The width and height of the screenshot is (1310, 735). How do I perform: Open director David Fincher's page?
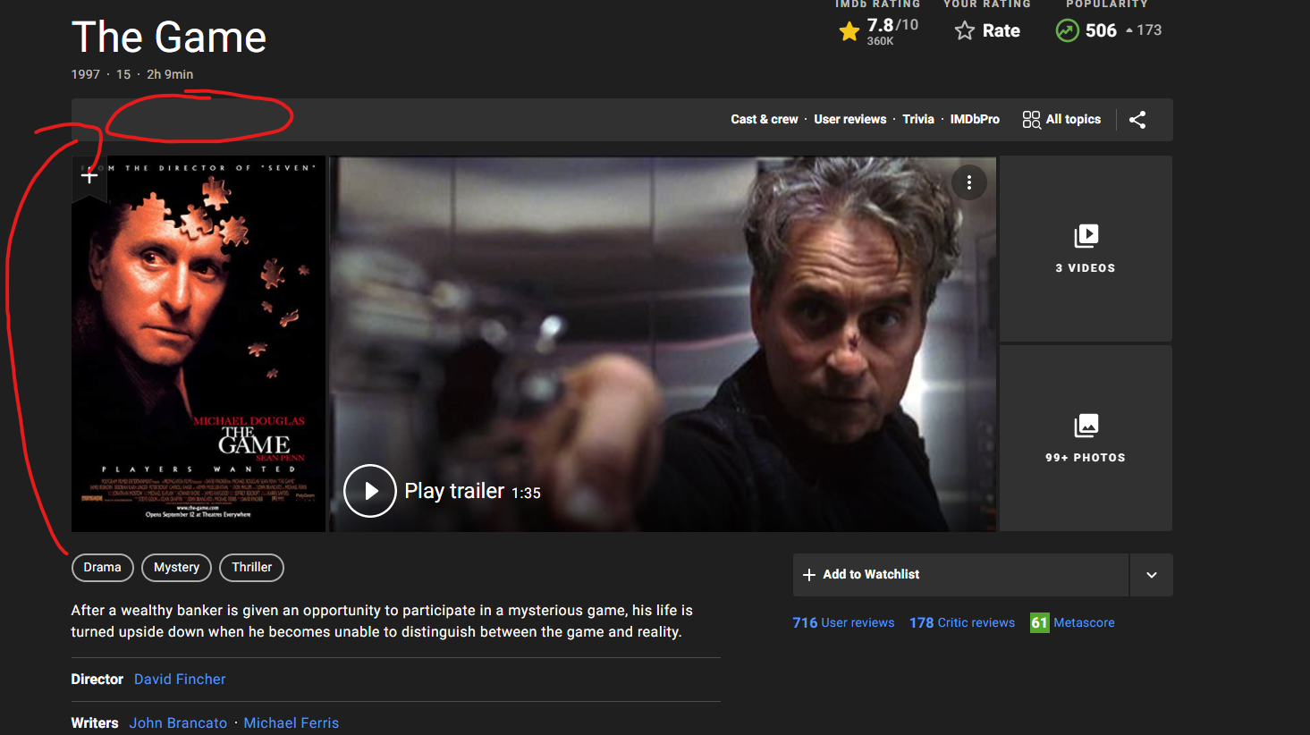[x=180, y=680]
